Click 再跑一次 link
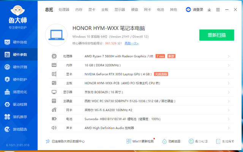The height and width of the screenshot is (152, 243). coord(132,43)
